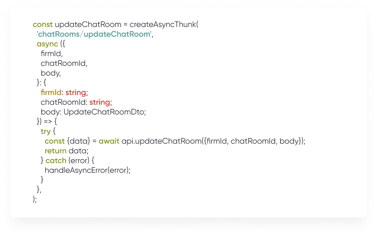Place cursor on api.updateChatRoom call
This screenshot has width=377, height=236.
pos(153,141)
